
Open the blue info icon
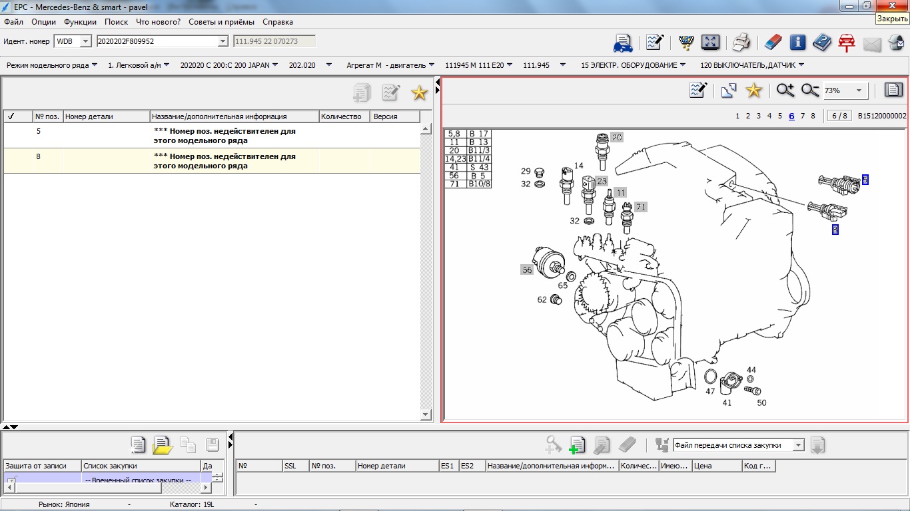coord(797,43)
